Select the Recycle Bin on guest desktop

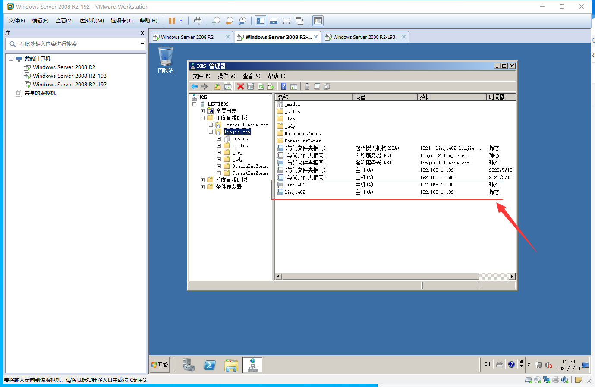[x=166, y=60]
